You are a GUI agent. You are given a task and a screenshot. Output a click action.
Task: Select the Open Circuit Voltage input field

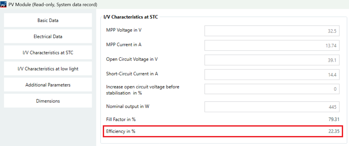click(272, 60)
